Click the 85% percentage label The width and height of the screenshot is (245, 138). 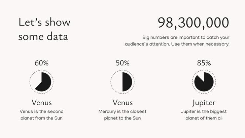click(204, 63)
